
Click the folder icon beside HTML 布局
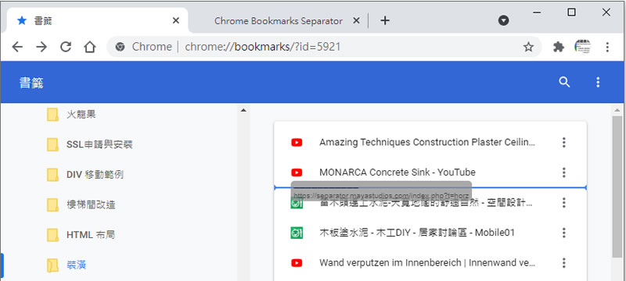(52, 235)
